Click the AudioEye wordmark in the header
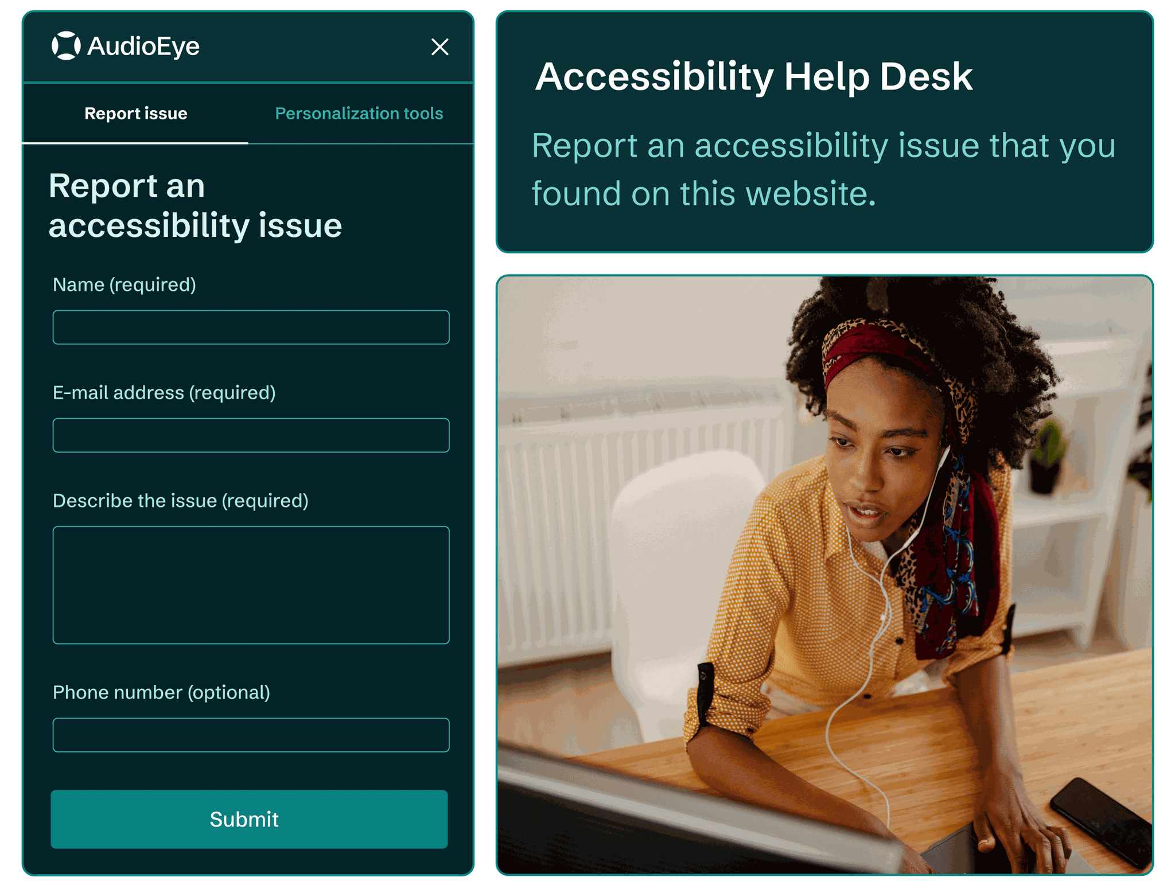The width and height of the screenshot is (1175, 881). 143,46
